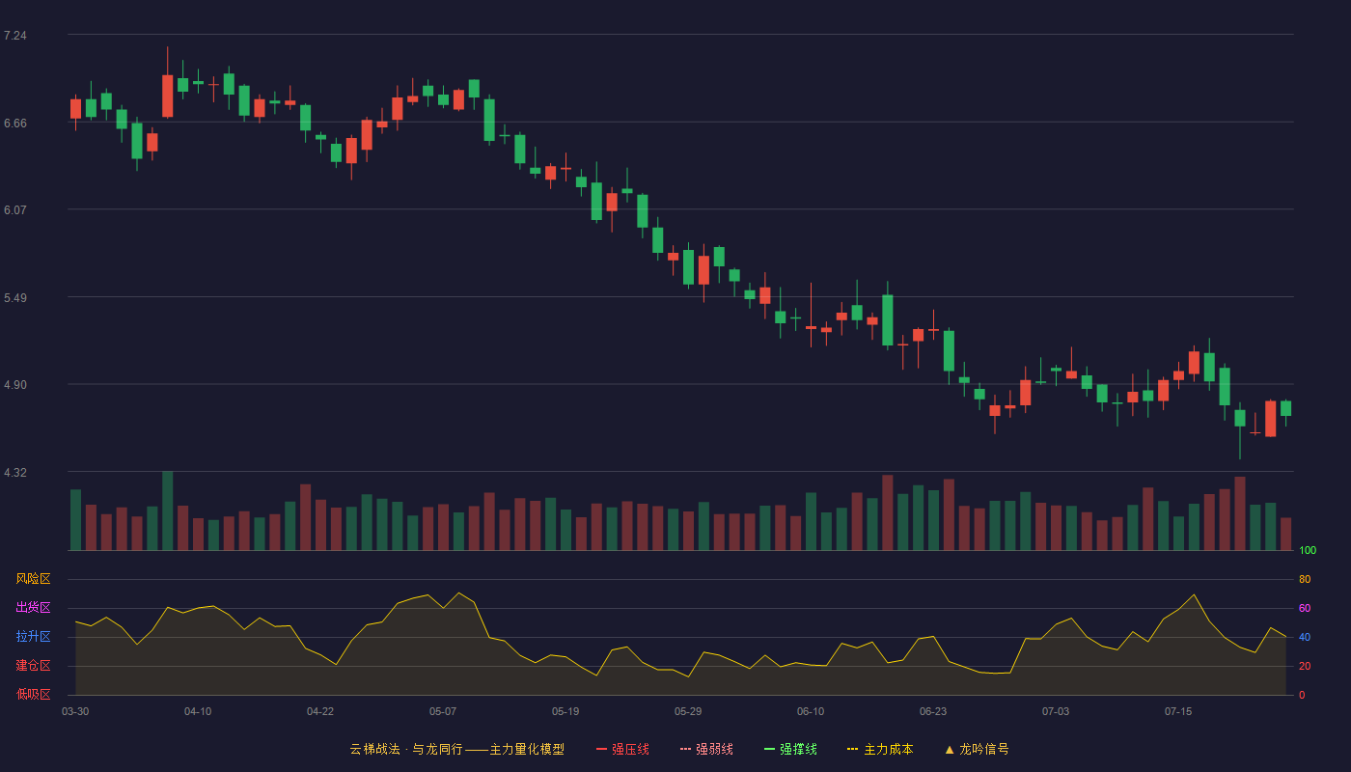Image resolution: width=1351 pixels, height=772 pixels.
Task: Click the first candlestick above 03-30
Action: pyautogui.click(x=75, y=109)
